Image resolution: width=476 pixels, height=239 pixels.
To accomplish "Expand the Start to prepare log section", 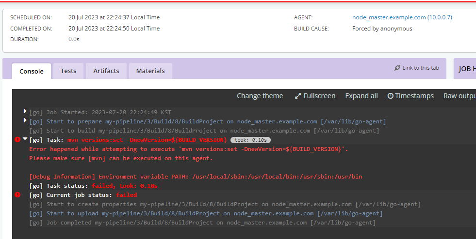I will tap(25, 120).
